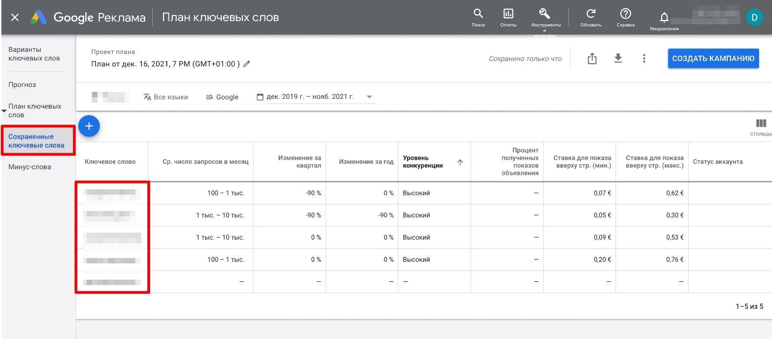This screenshot has height=339, width=772.
Task: Change the Все языки language filter
Action: [x=166, y=97]
